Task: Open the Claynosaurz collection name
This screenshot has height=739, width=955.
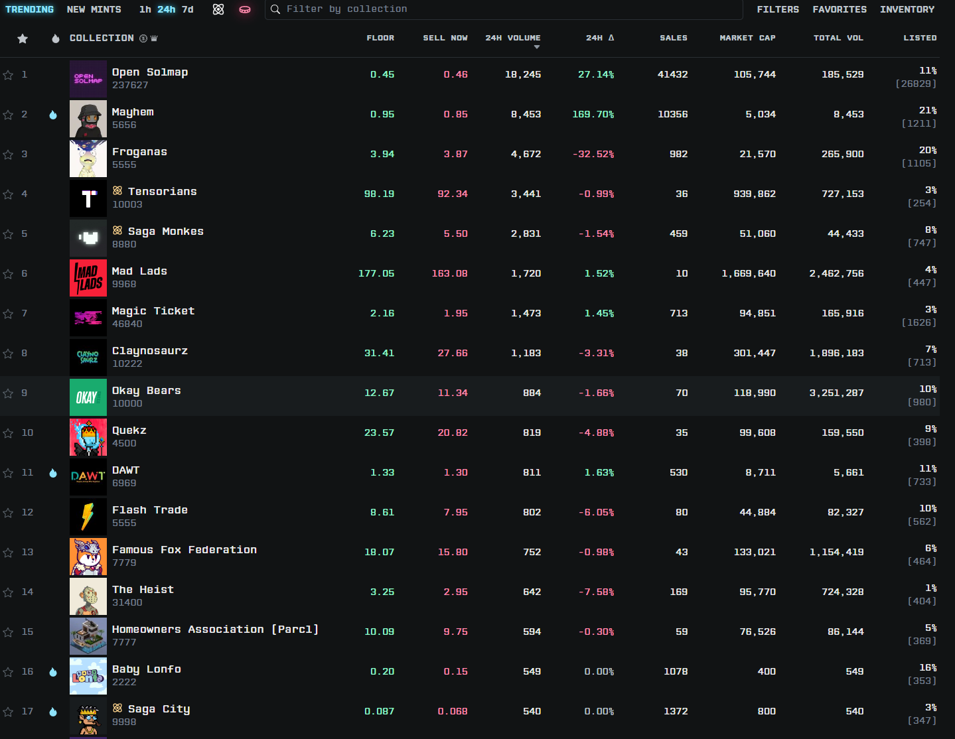Action: tap(150, 351)
